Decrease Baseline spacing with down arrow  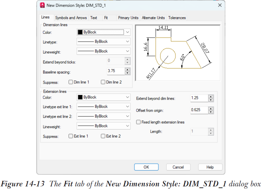tap(127, 73)
